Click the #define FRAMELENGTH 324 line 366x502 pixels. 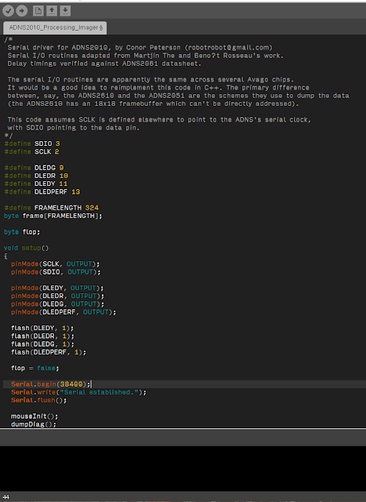point(52,208)
